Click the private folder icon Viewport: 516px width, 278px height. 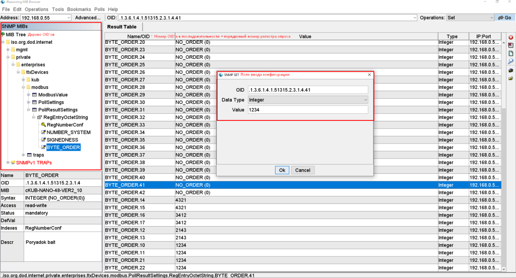pos(13,57)
